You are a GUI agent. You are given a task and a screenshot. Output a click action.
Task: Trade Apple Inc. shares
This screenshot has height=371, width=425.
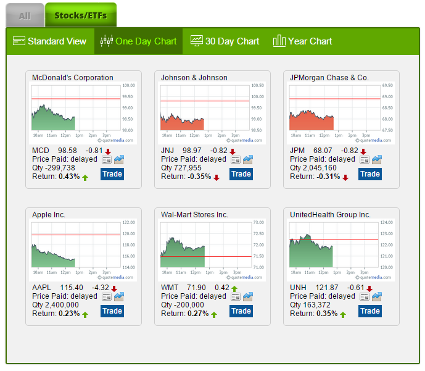click(112, 311)
